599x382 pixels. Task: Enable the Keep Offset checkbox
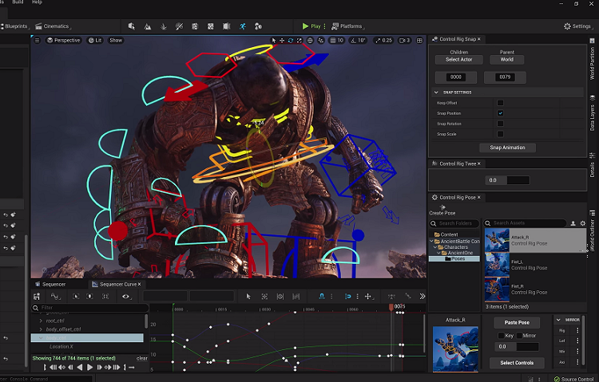click(500, 103)
